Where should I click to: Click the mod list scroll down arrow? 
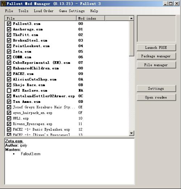(x=131, y=133)
